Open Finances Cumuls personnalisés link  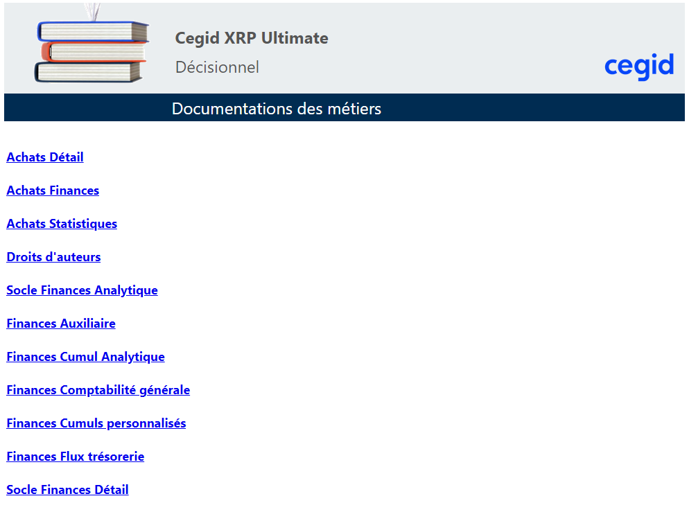[x=96, y=423]
